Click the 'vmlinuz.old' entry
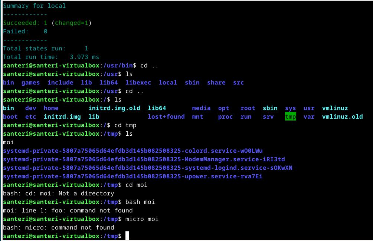Viewport: 373px width, 241px height. tap(342, 116)
